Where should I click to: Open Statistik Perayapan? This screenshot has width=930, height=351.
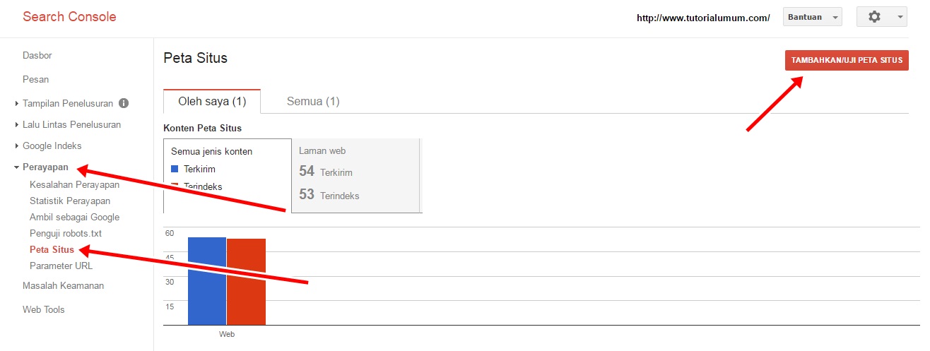coord(70,201)
